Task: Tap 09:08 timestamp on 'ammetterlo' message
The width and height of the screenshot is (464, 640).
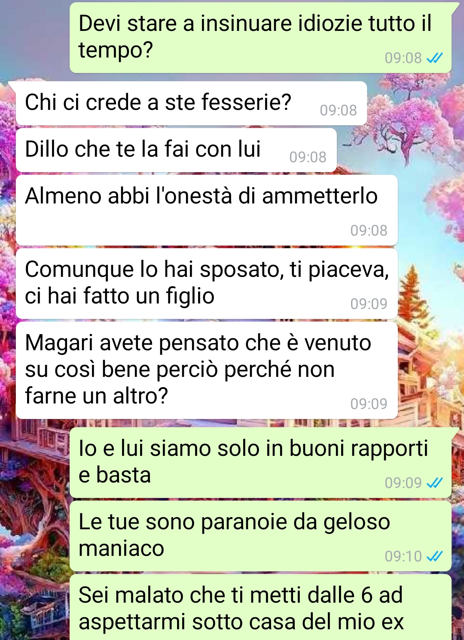Action: [x=369, y=231]
